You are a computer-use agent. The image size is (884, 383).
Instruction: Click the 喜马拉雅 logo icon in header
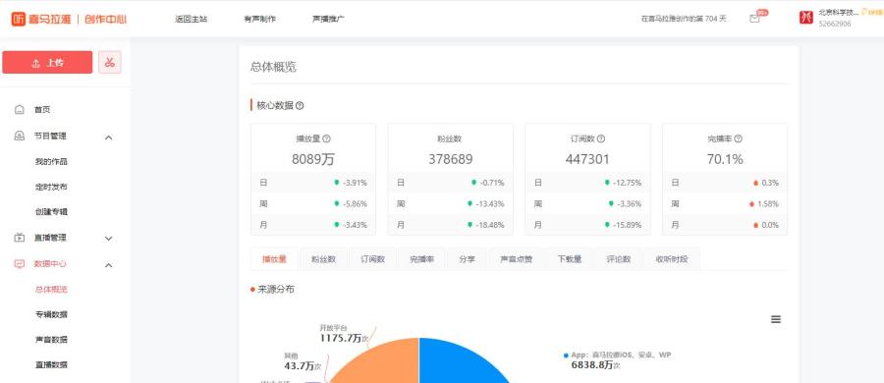point(18,19)
